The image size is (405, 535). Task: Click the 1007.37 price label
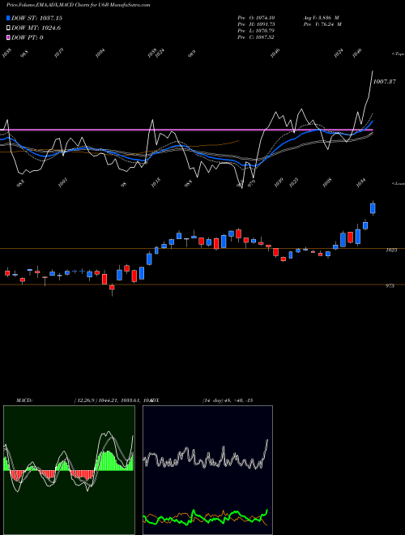coord(385,82)
